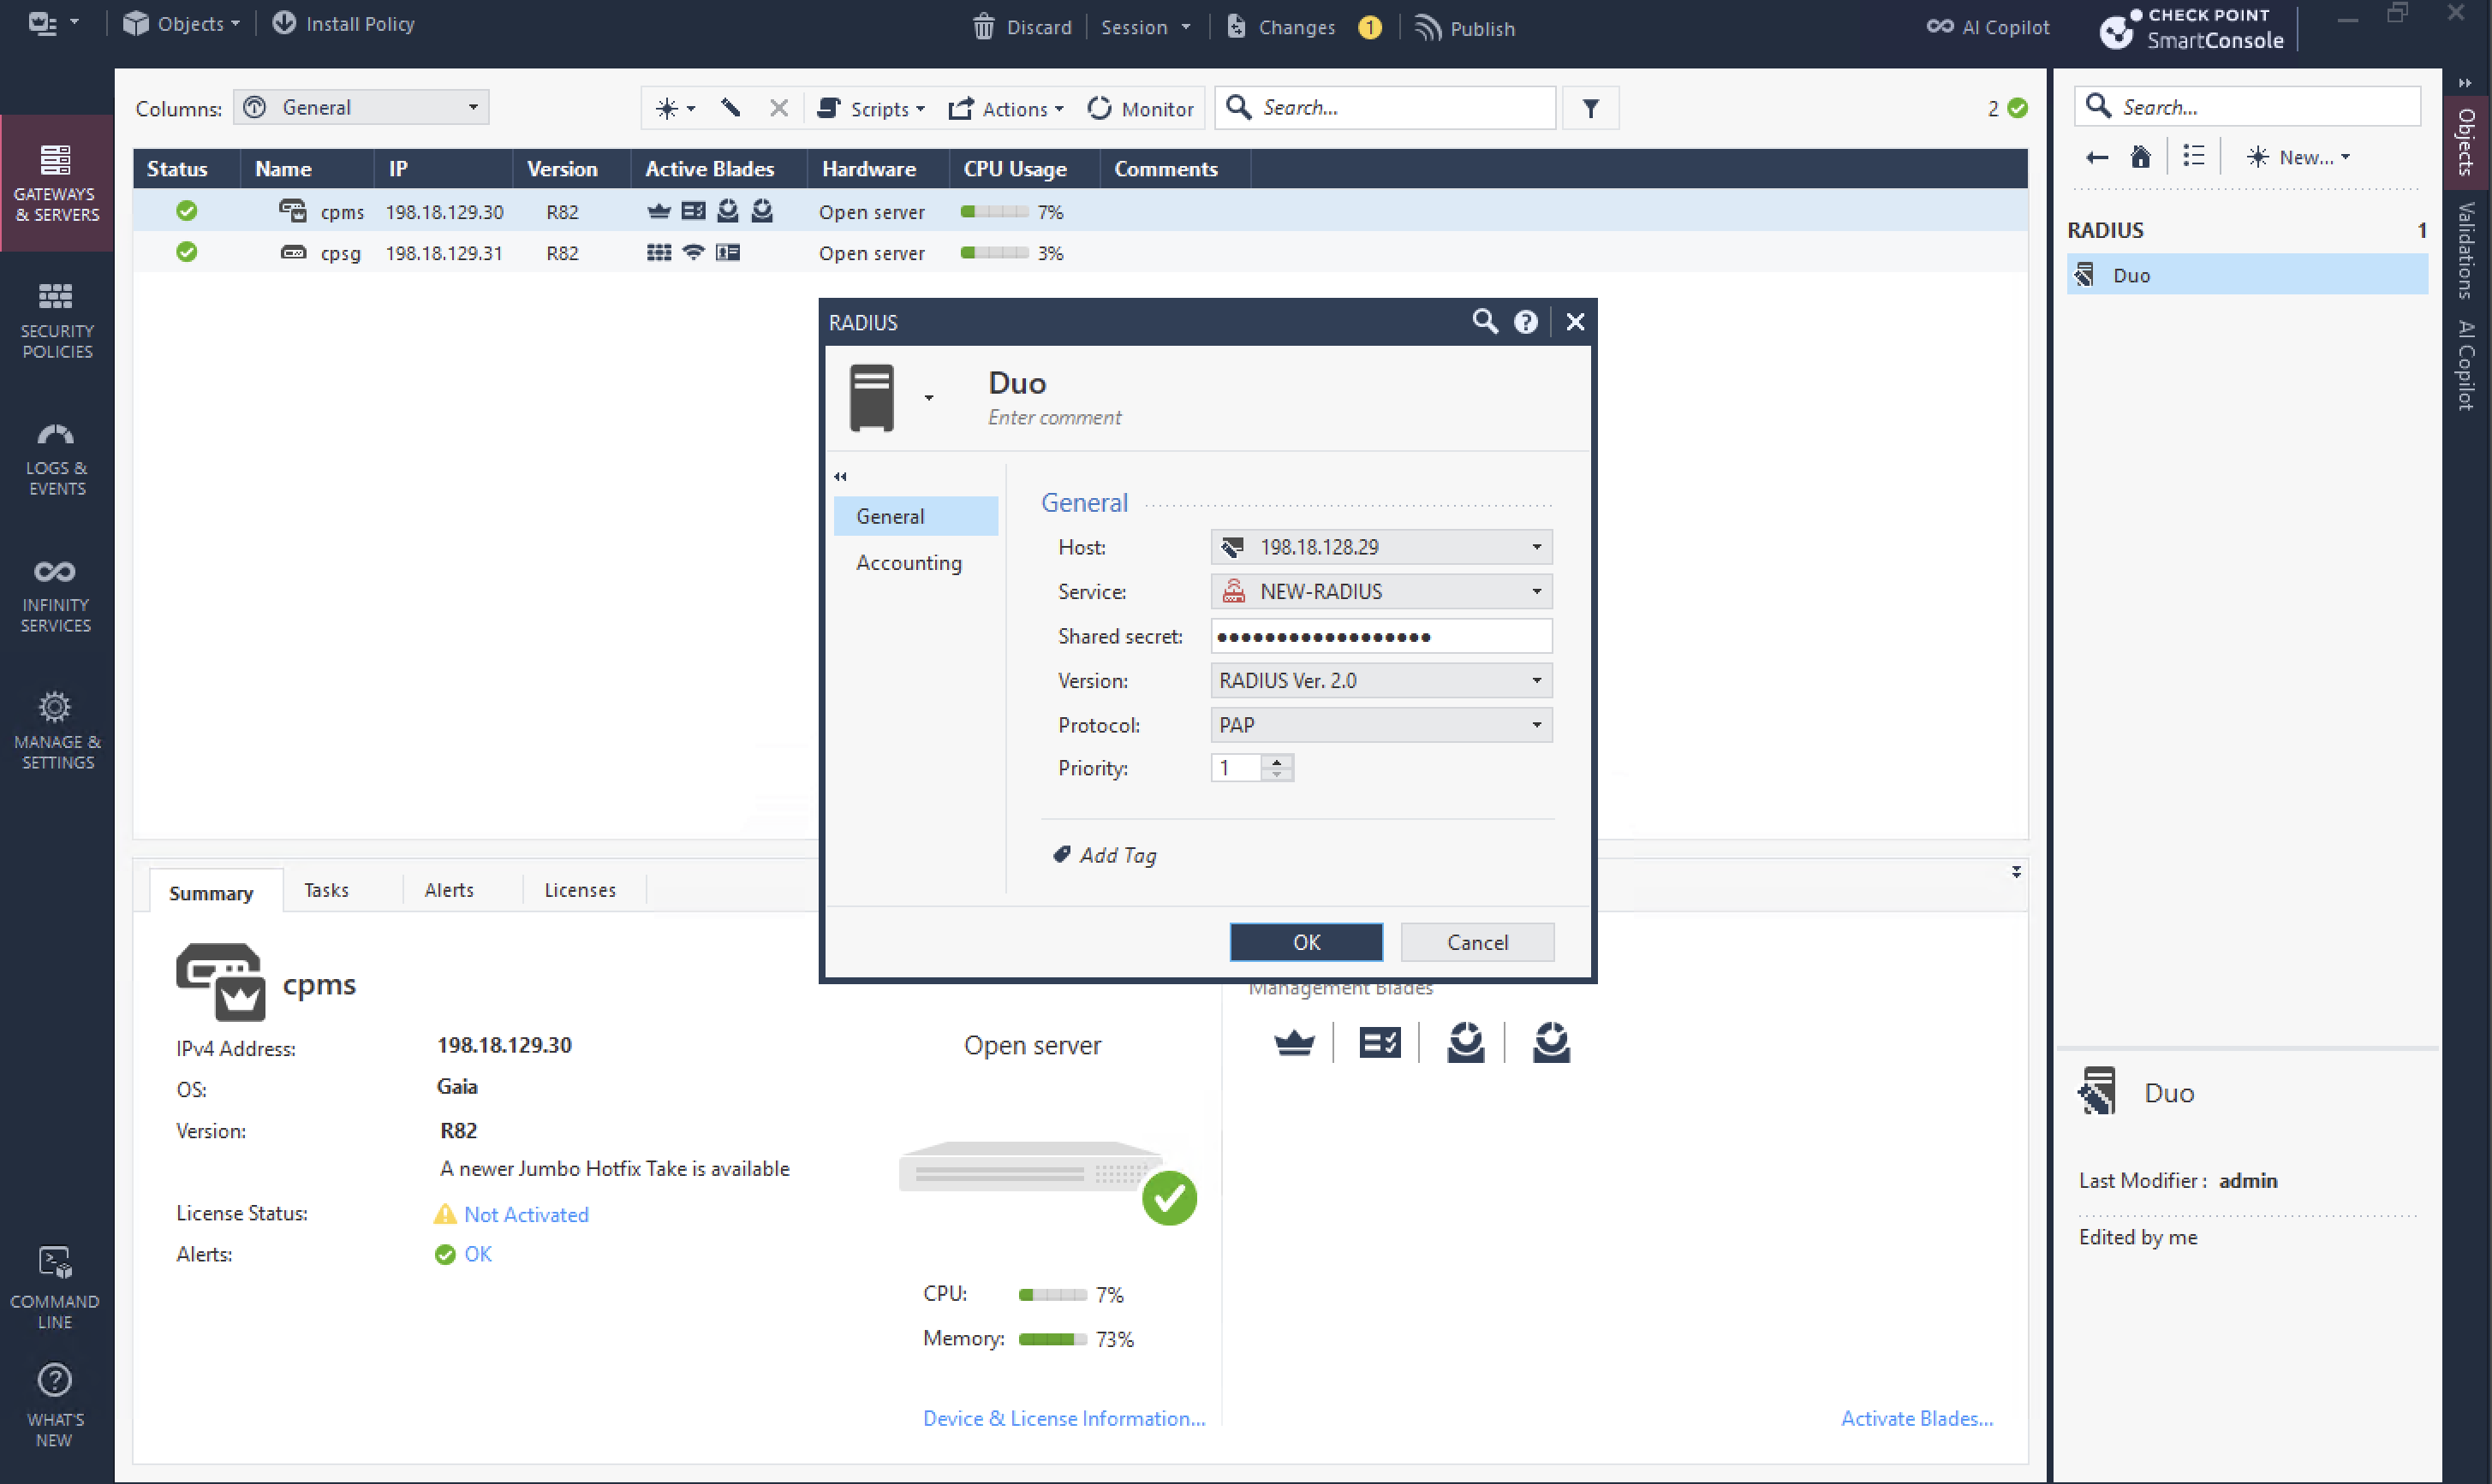Expand the Host dropdown

point(1535,547)
